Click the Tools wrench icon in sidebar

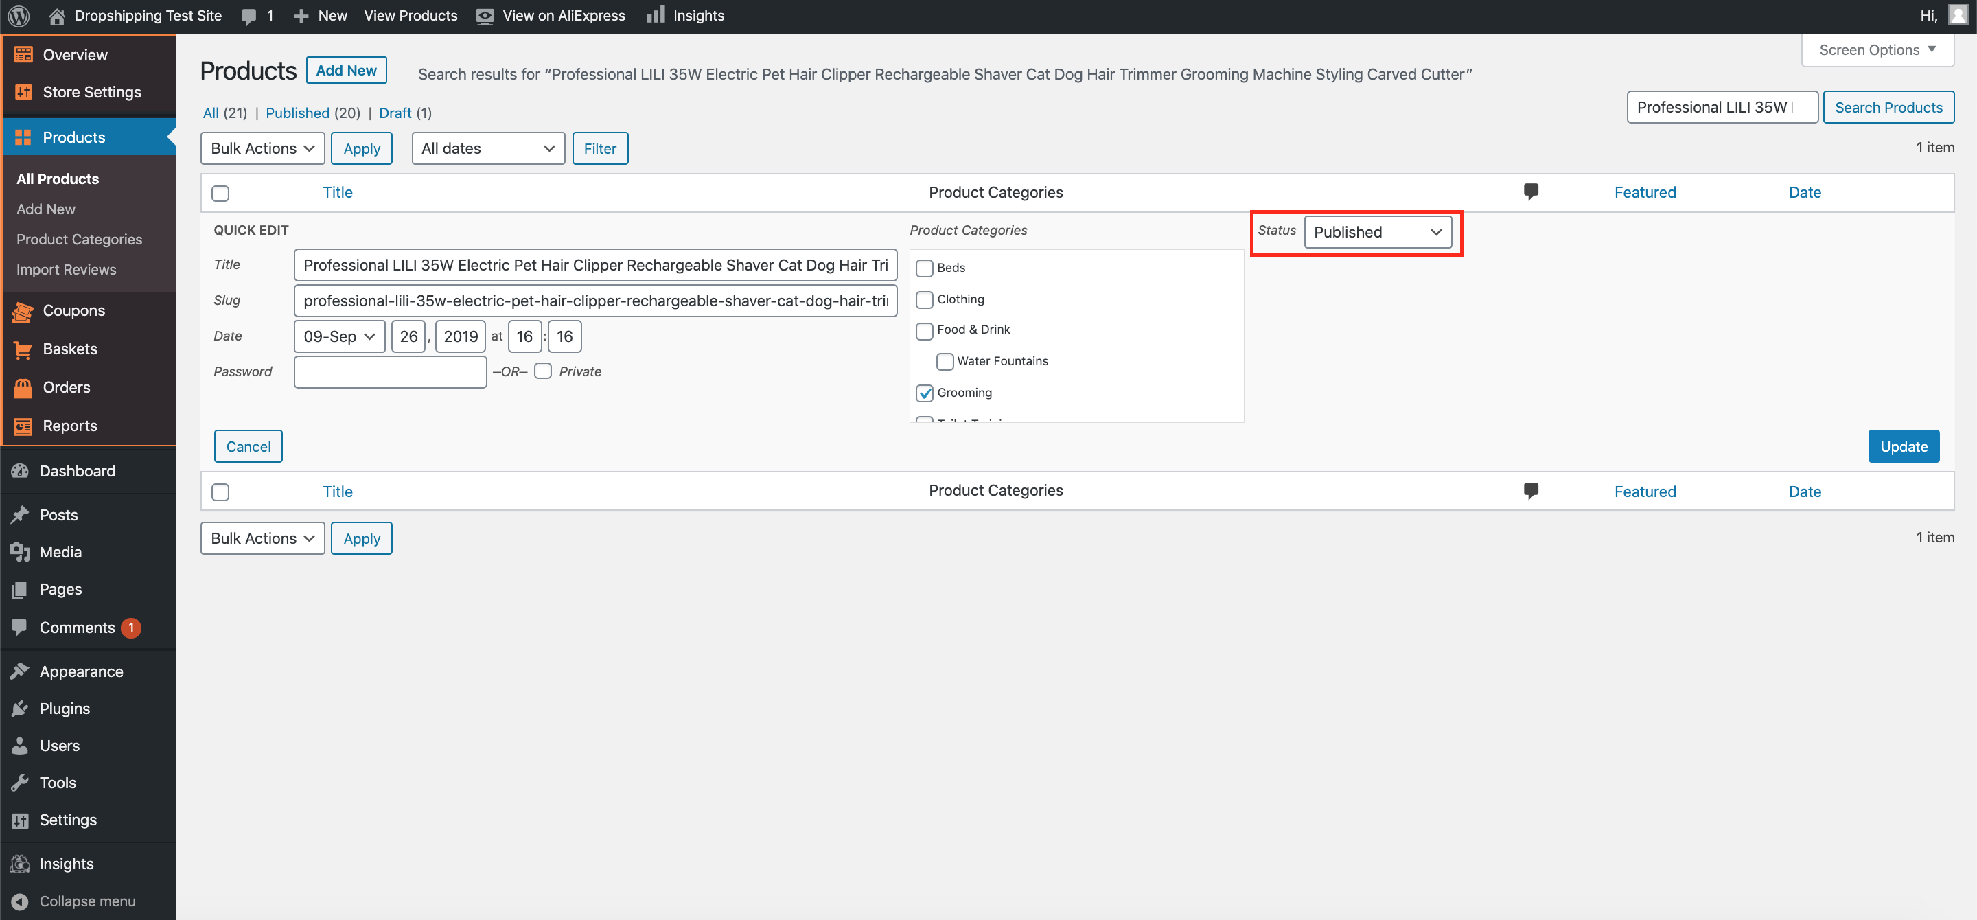(20, 783)
